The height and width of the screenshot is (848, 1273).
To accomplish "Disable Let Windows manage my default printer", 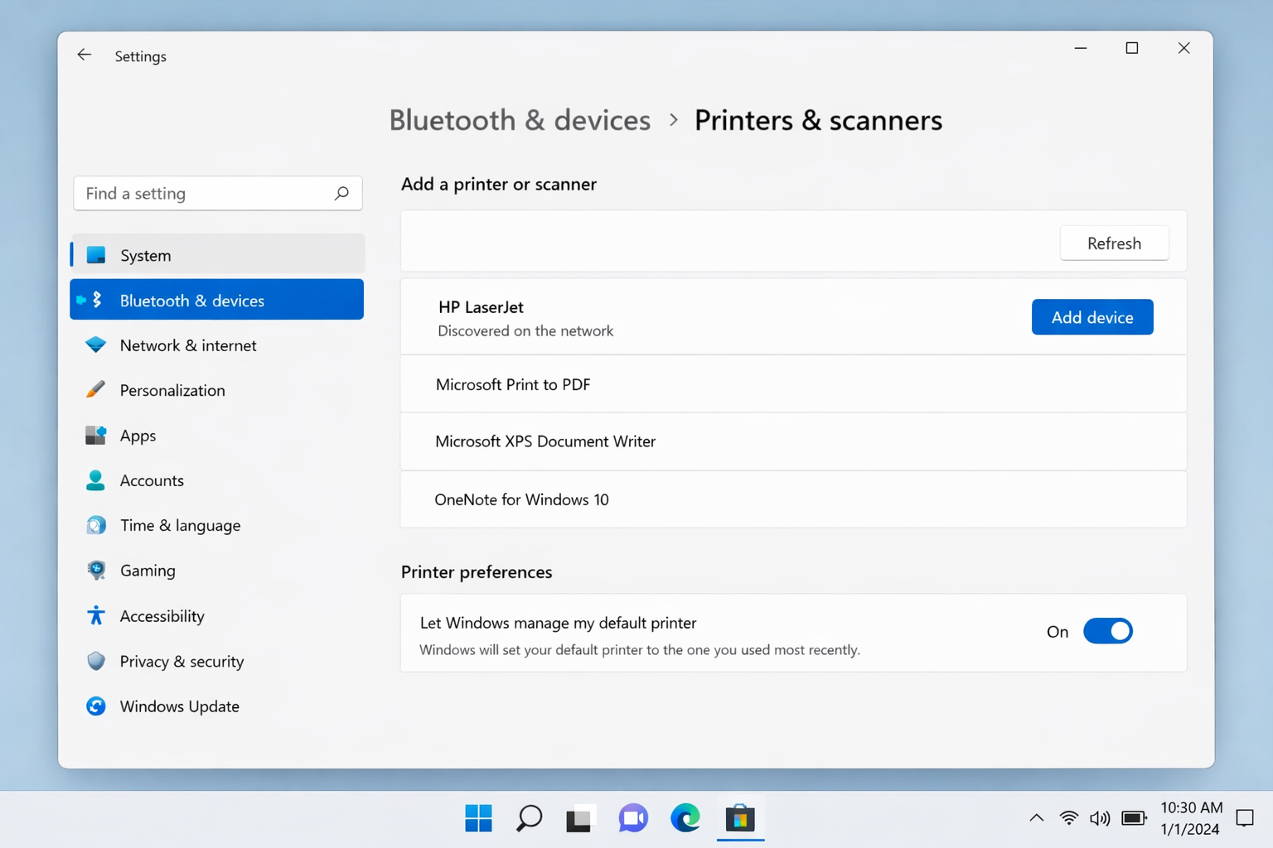I will pos(1107,630).
